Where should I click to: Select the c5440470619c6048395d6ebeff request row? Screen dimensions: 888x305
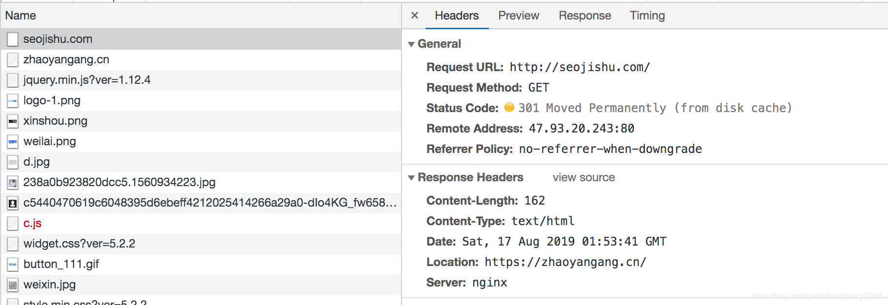[201, 203]
